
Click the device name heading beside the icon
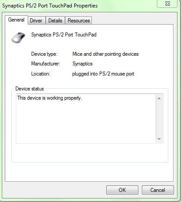pos(64,35)
